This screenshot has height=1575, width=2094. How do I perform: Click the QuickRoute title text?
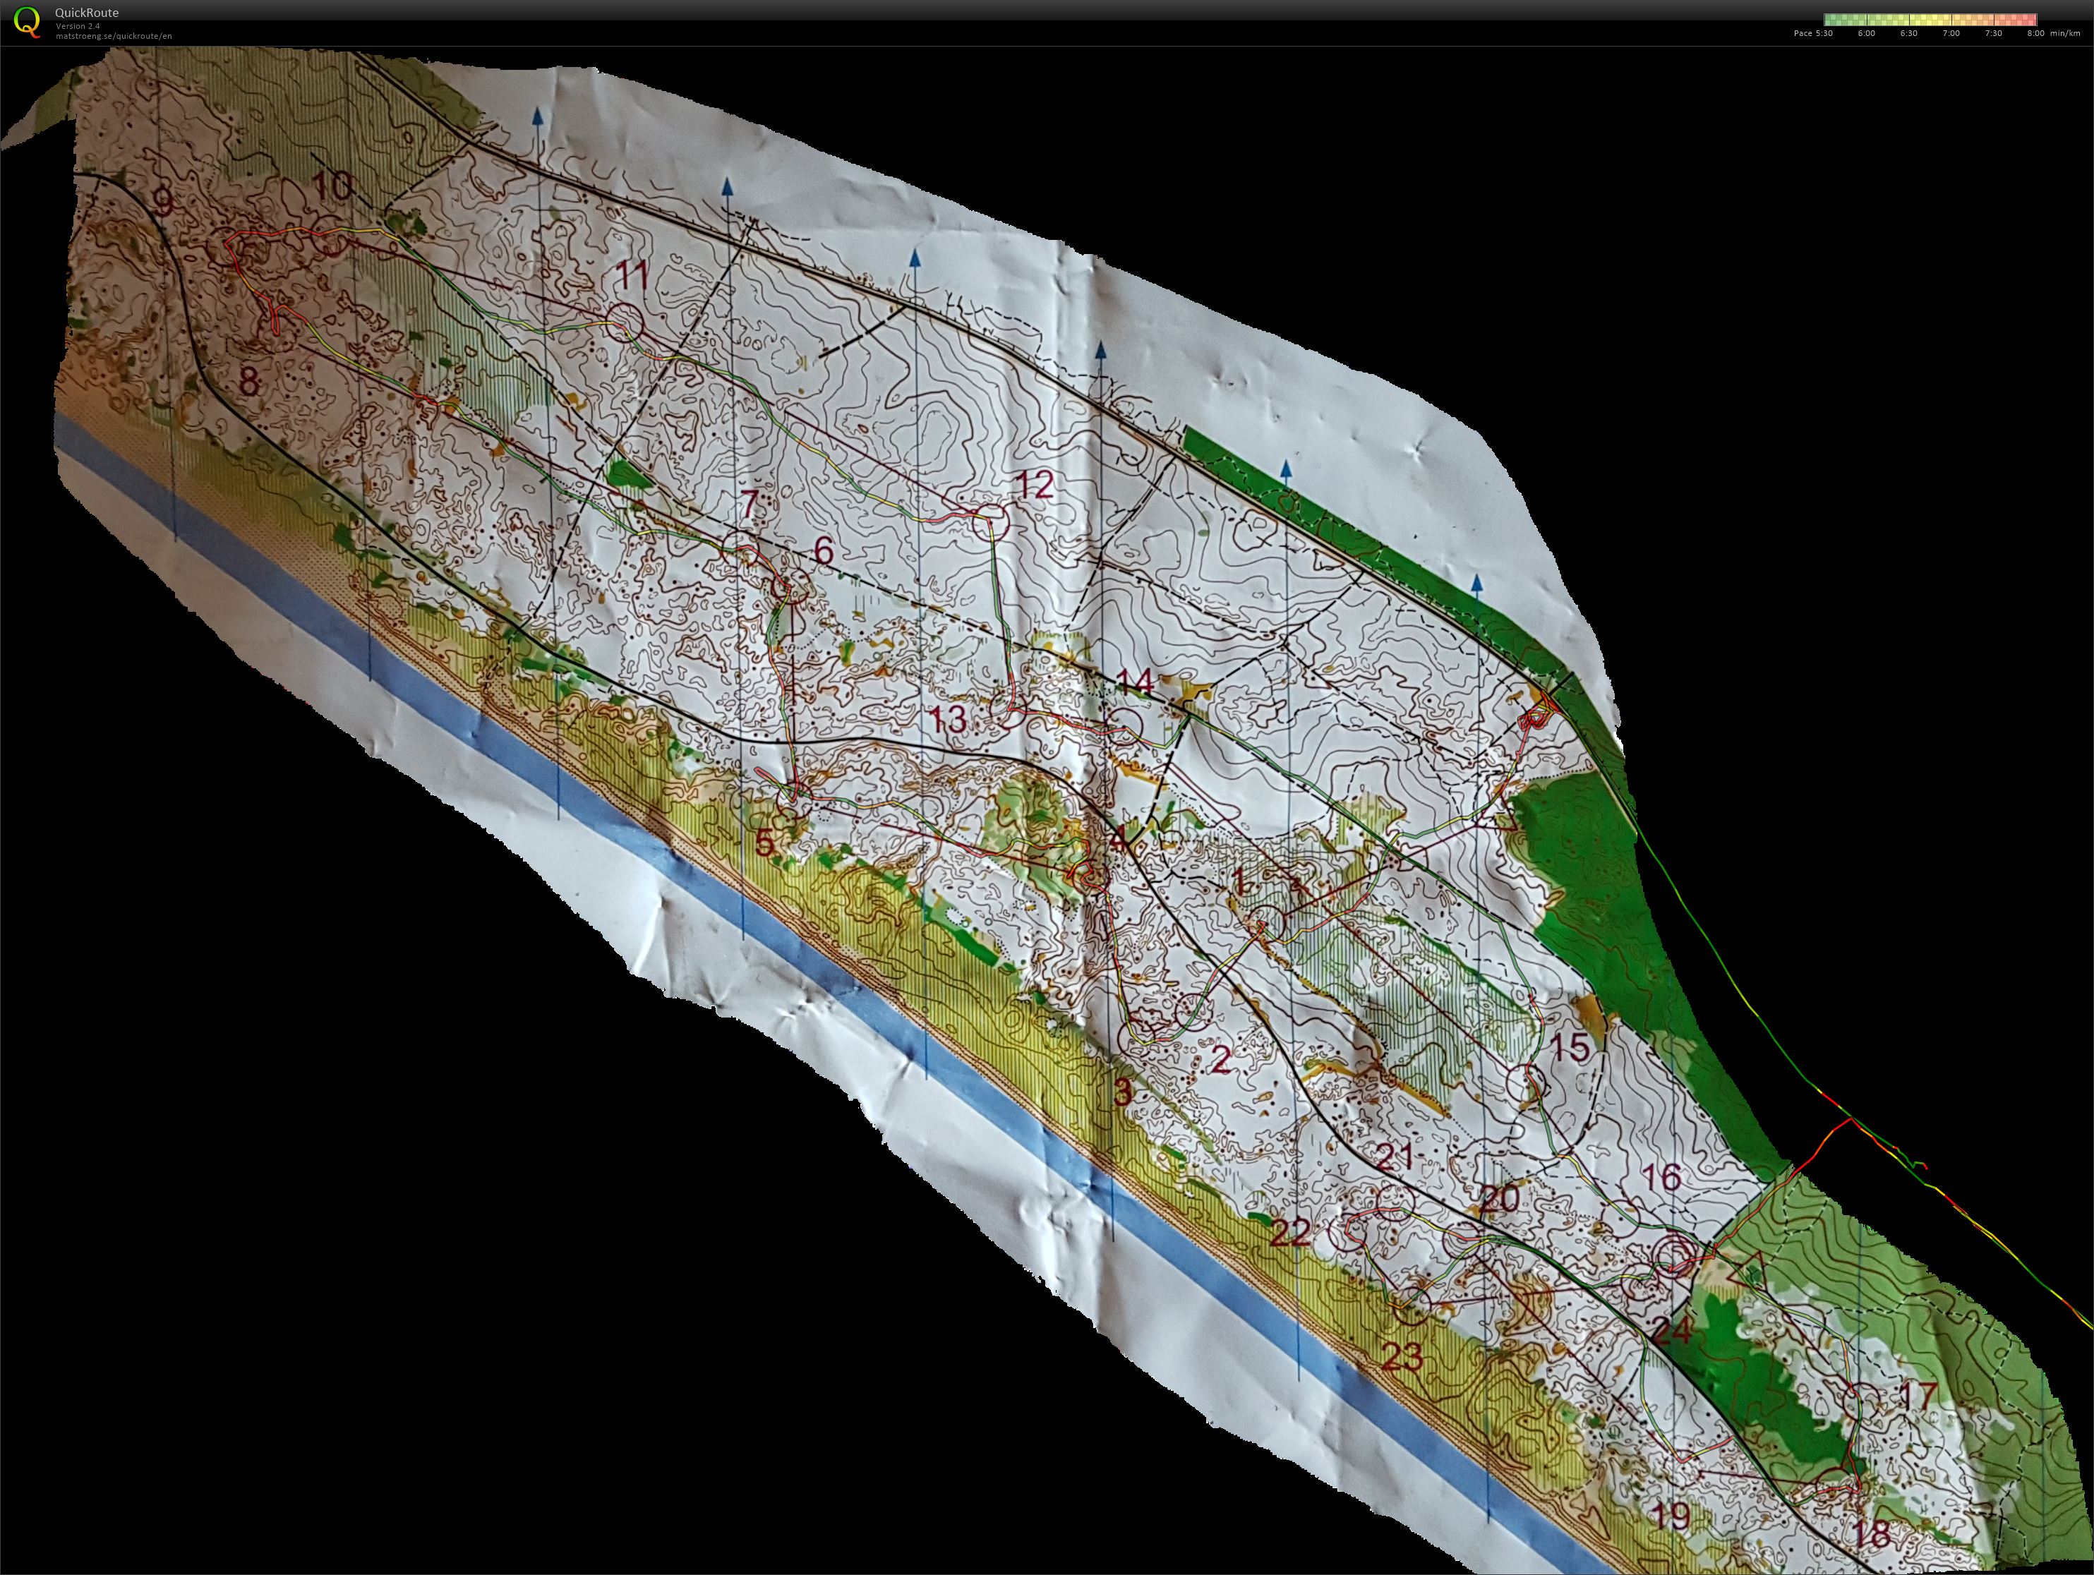tap(87, 13)
